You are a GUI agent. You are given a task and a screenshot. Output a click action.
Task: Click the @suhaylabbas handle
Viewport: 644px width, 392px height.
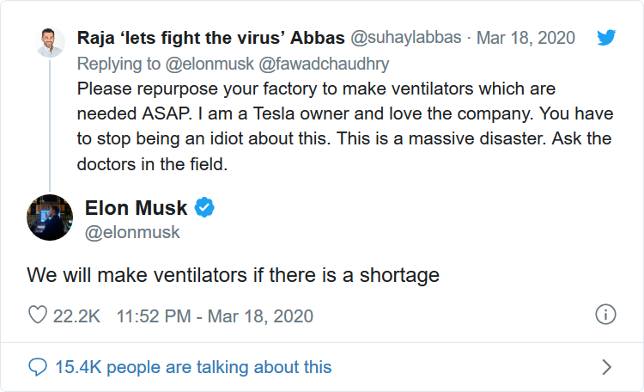click(405, 39)
